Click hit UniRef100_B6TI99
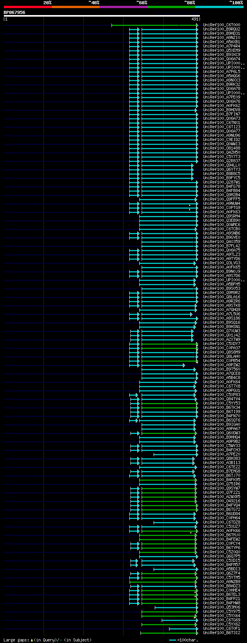The height and width of the screenshot is (643, 247). [x=222, y=412]
